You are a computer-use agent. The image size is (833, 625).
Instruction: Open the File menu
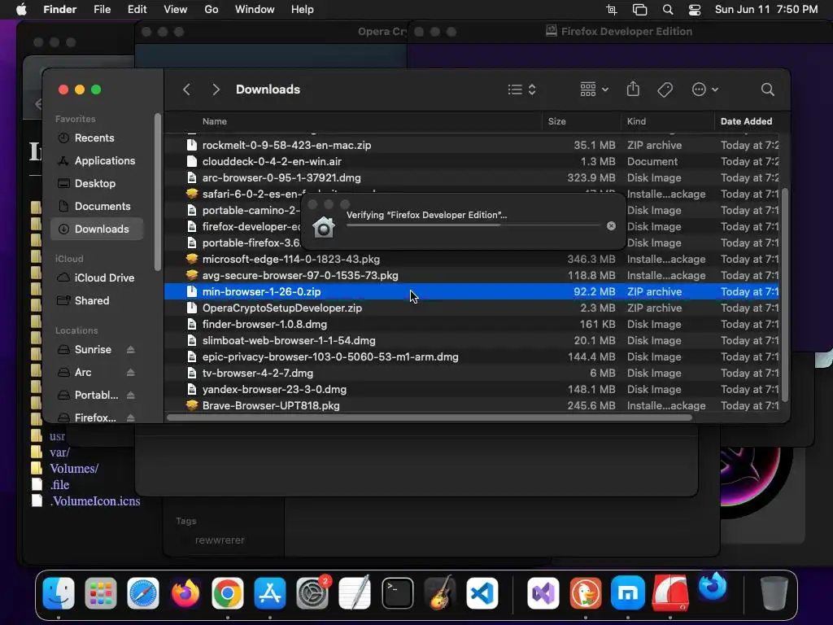pyautogui.click(x=102, y=10)
